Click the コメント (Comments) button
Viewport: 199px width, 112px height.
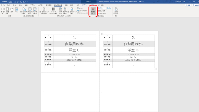(x=196, y=5)
